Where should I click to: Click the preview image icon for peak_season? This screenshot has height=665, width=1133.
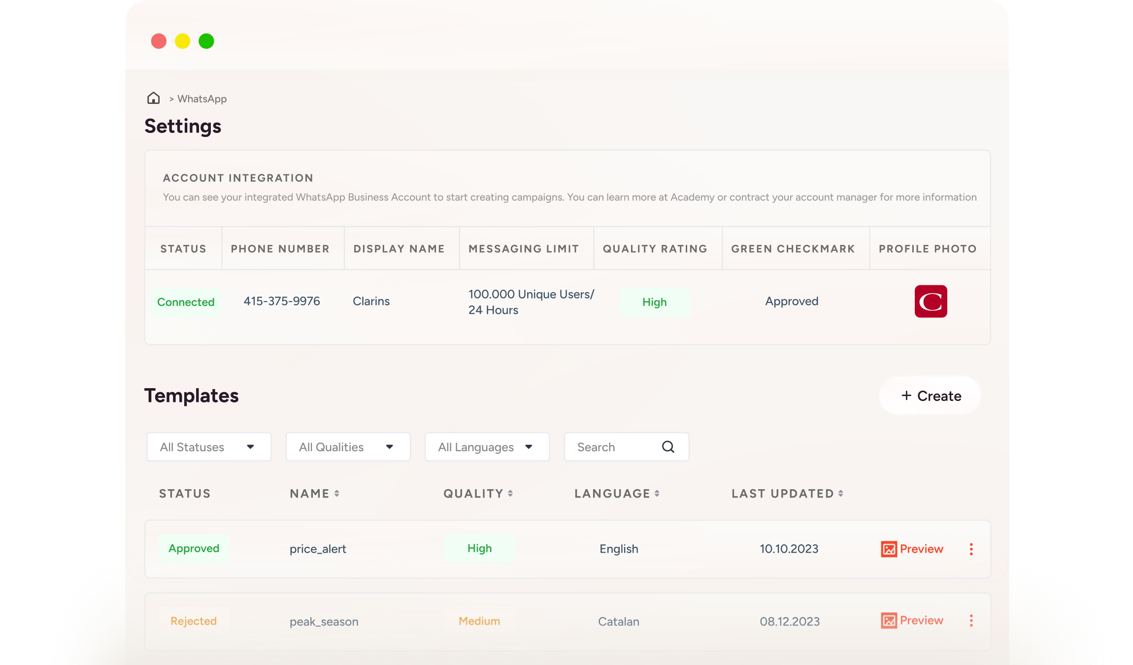coord(889,621)
